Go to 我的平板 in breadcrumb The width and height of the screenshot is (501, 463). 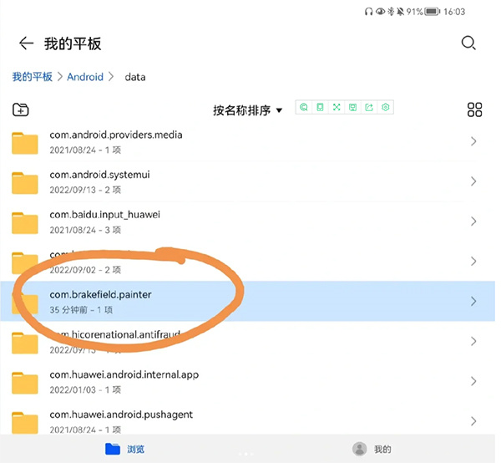pos(32,77)
